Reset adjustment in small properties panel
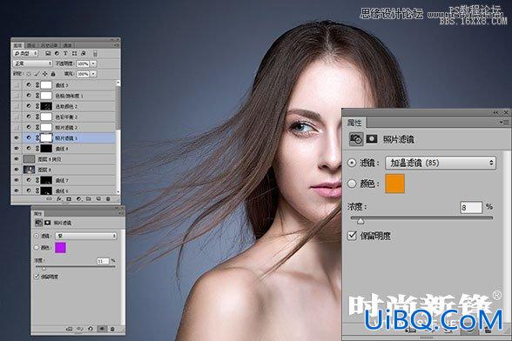512x341 pixels. (x=91, y=329)
